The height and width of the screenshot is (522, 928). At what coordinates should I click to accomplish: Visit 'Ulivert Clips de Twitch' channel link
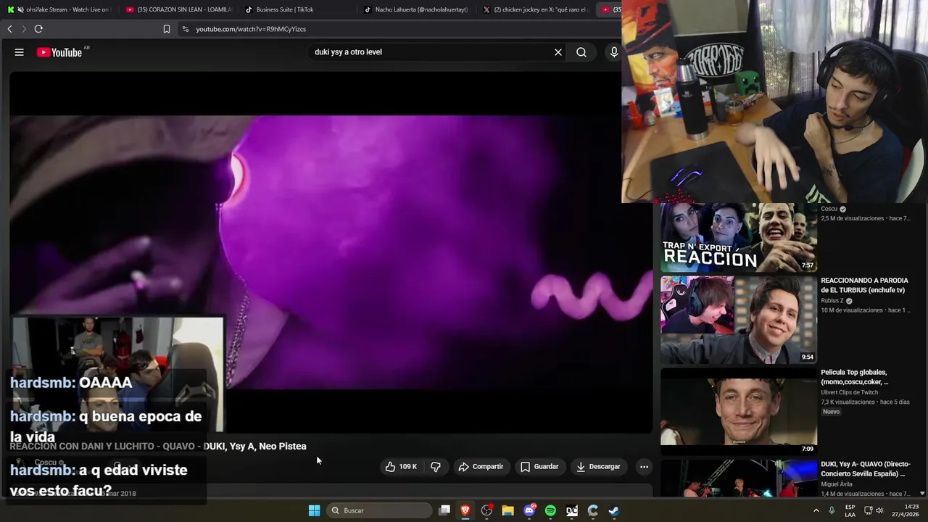(849, 392)
